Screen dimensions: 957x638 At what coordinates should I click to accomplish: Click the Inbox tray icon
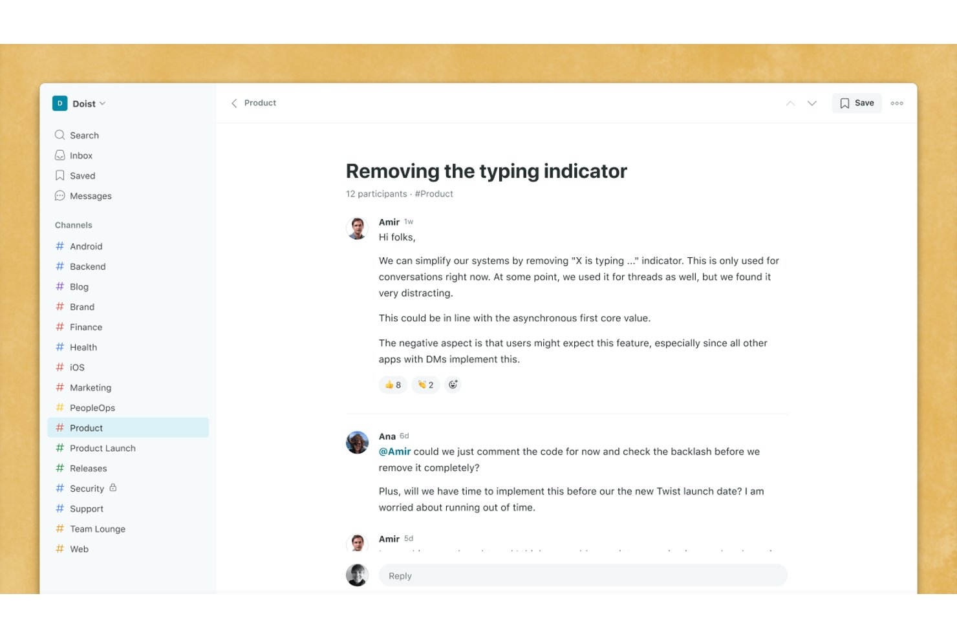[59, 155]
